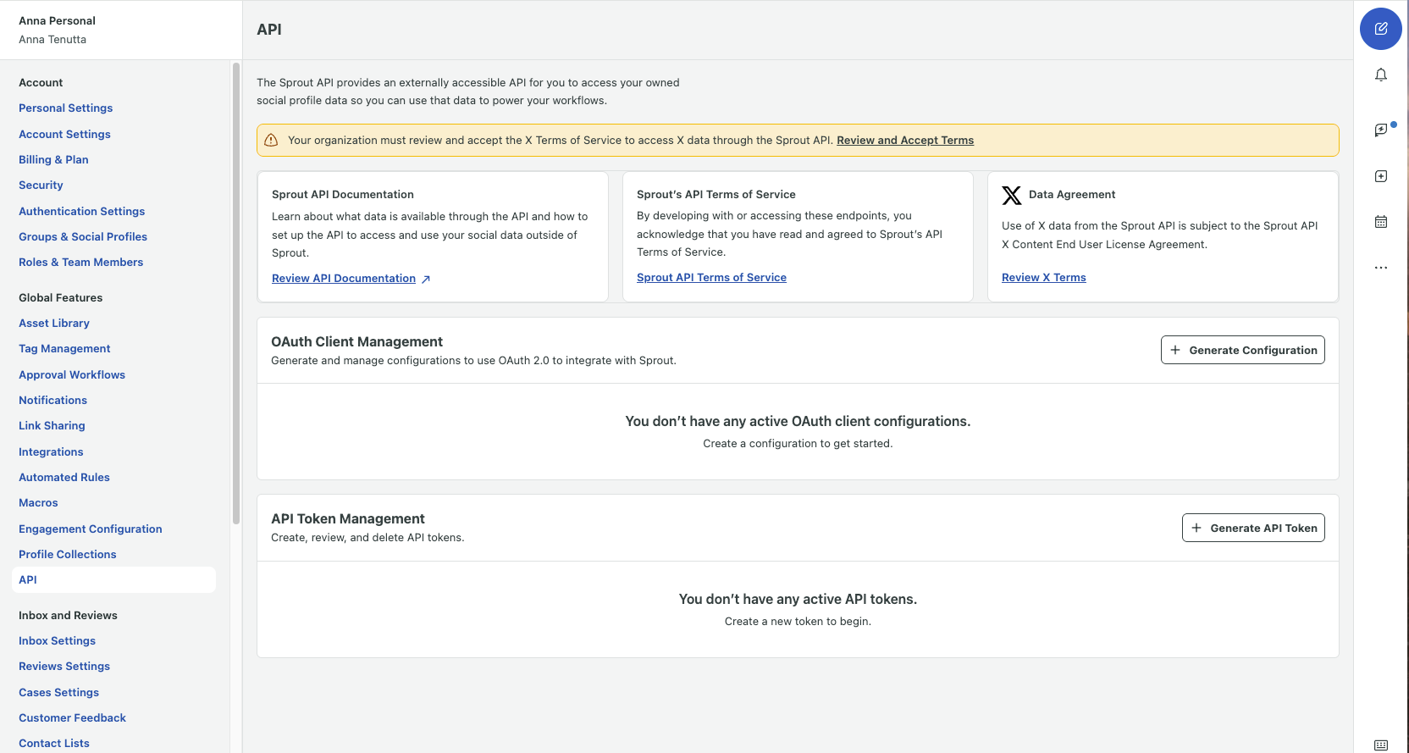Open Authentication Settings

tap(81, 211)
